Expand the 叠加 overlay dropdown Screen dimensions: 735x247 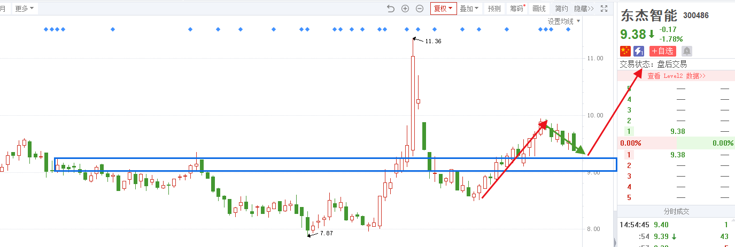pos(469,9)
